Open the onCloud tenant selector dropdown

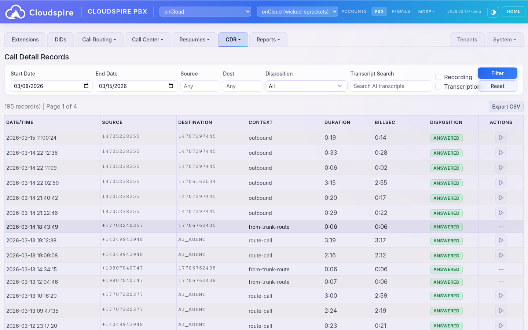pos(205,11)
